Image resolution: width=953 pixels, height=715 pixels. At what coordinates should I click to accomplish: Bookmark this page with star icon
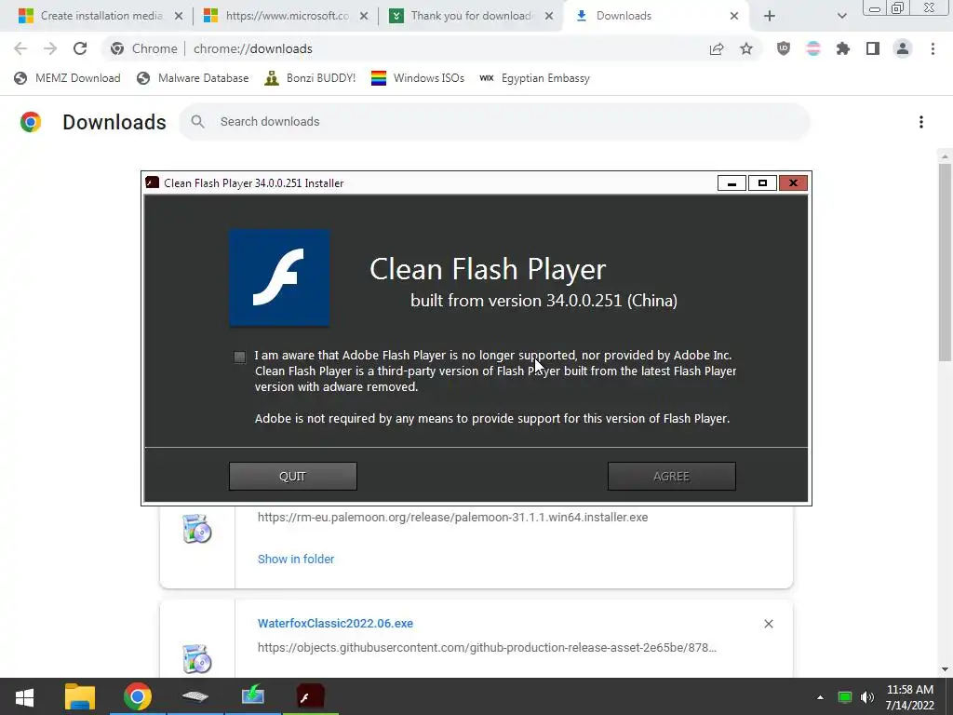point(746,48)
